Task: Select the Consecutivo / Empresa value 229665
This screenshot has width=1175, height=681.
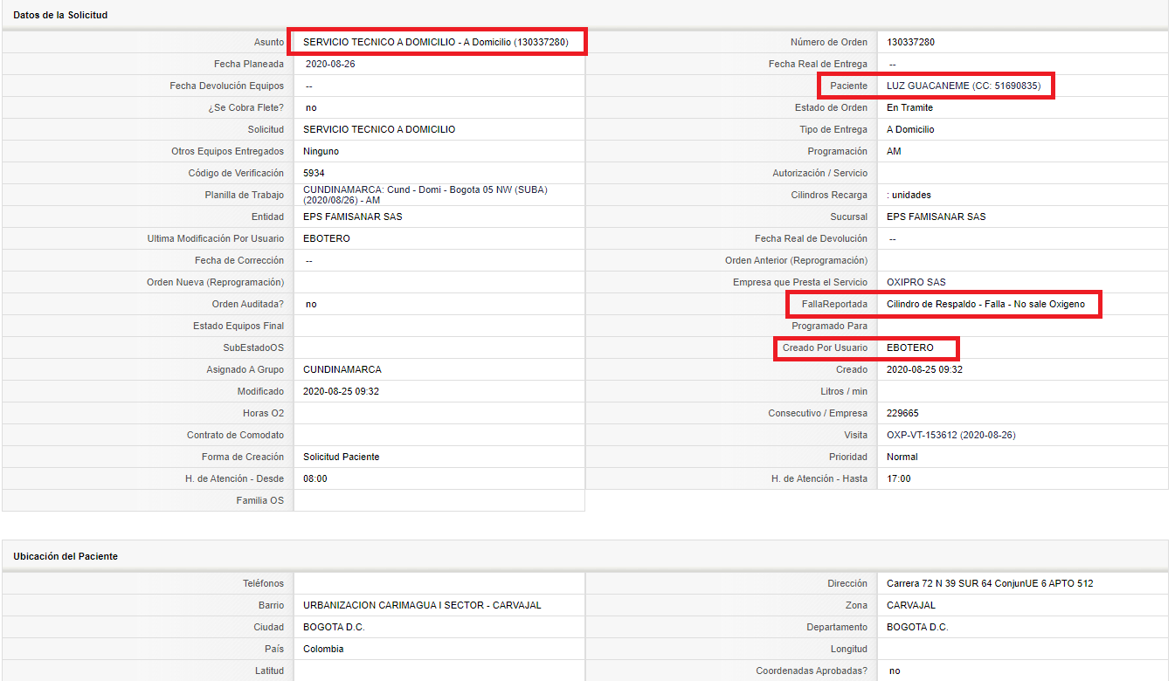Action: click(902, 413)
